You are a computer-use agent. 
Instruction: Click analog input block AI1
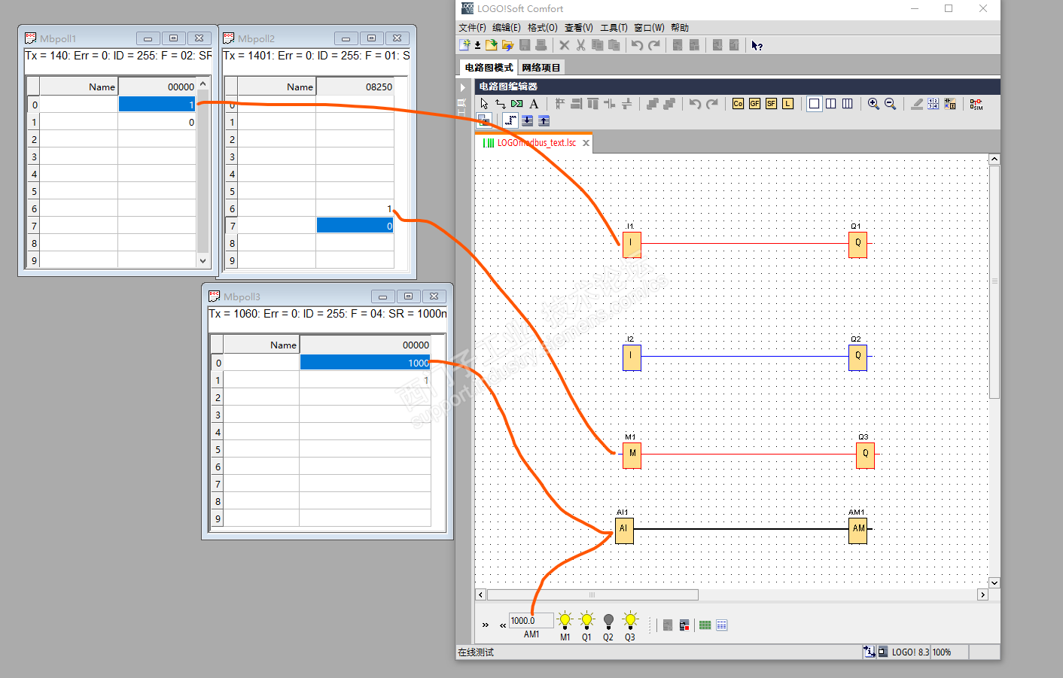coord(624,530)
